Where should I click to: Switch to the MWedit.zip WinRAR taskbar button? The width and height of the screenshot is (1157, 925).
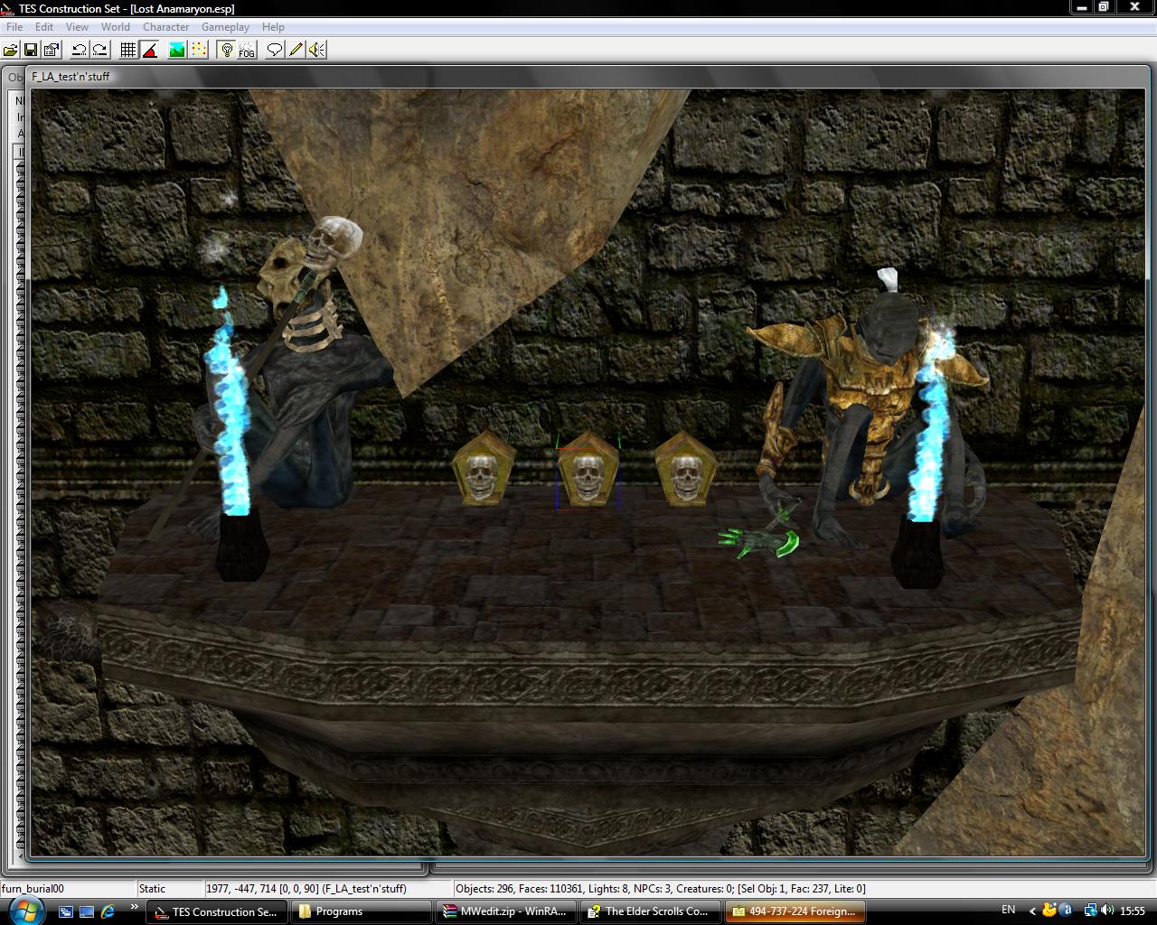tap(505, 911)
